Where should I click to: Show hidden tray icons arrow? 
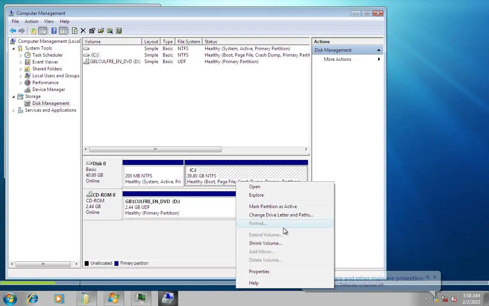[x=426, y=299]
